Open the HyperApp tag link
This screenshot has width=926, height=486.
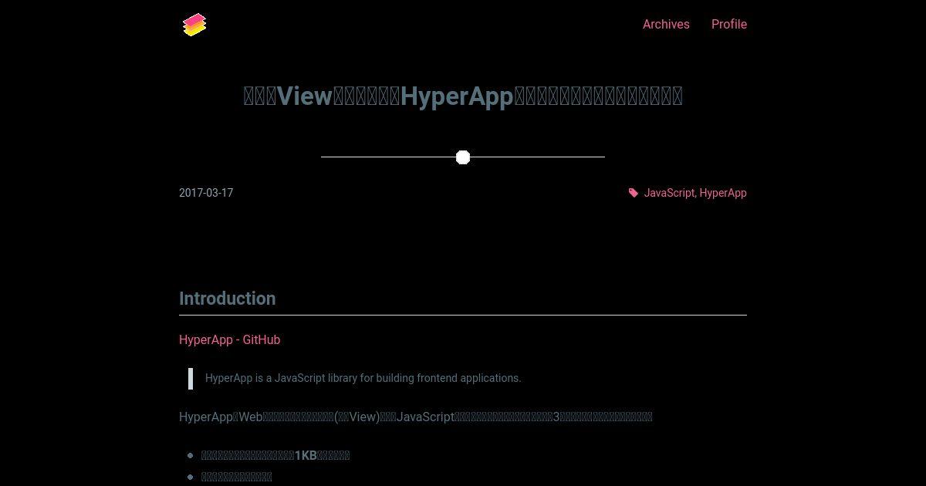723,193
